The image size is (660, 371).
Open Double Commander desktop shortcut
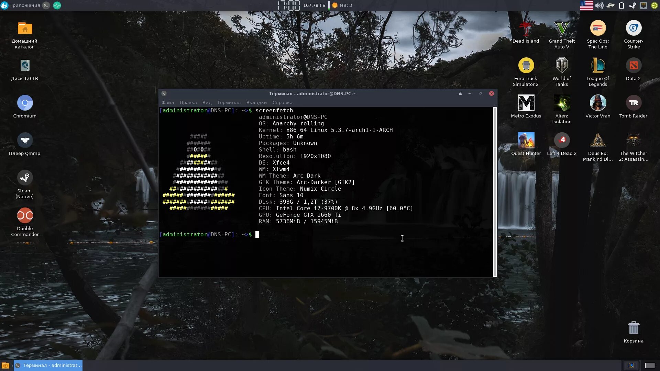[25, 215]
